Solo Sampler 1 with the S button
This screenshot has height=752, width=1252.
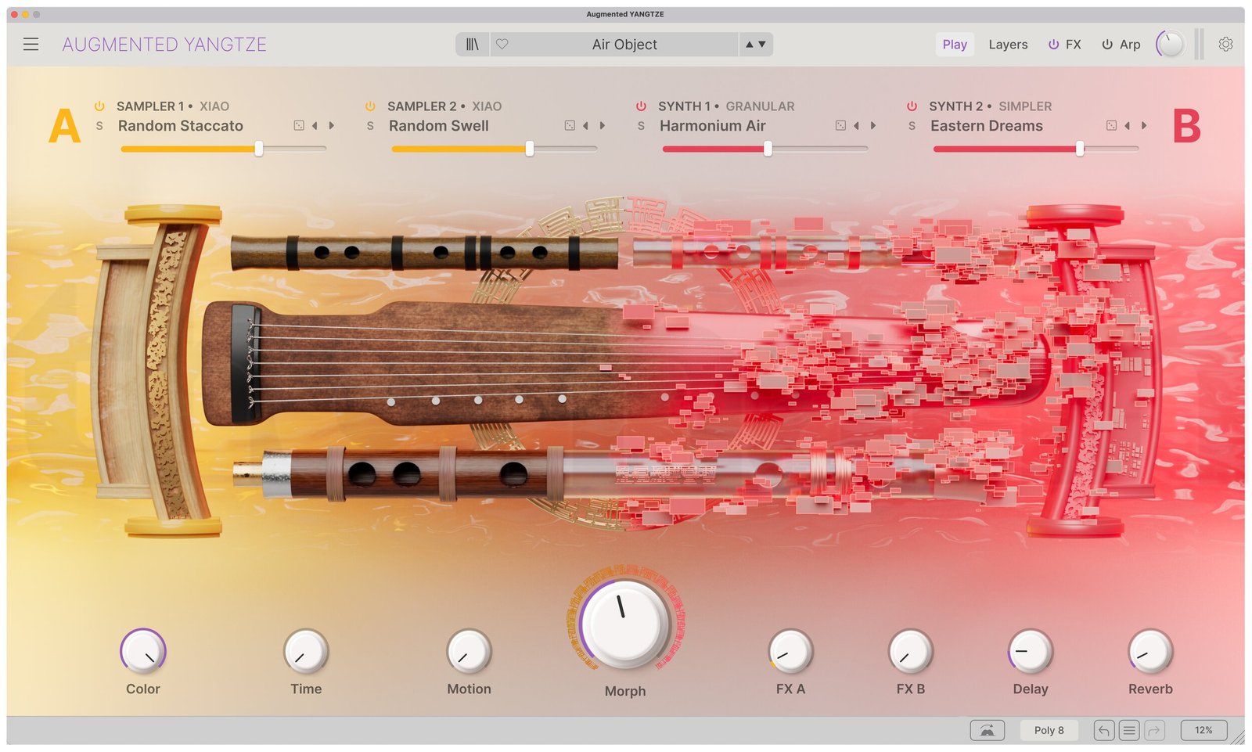(x=99, y=126)
